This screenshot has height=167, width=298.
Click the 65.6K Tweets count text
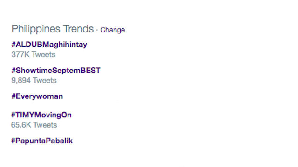coord(34,125)
